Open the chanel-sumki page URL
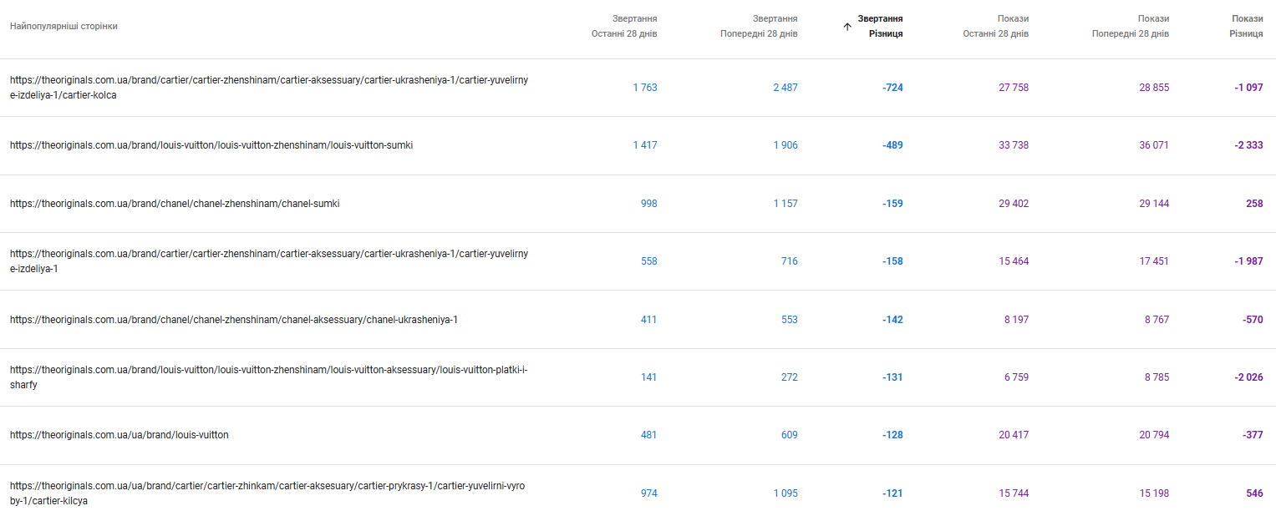 click(175, 204)
